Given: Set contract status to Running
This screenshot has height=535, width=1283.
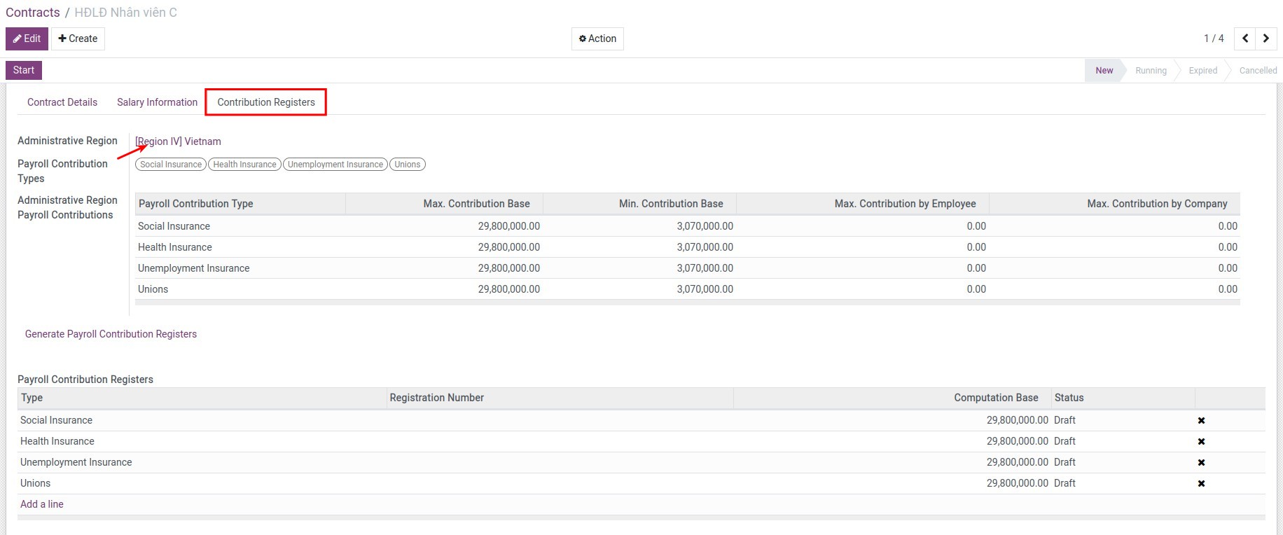Looking at the screenshot, I should (x=1151, y=71).
